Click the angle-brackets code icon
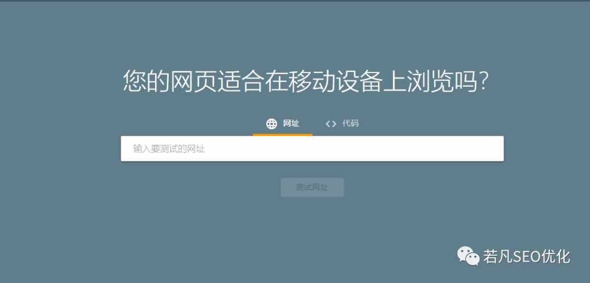The height and width of the screenshot is (283, 590). click(x=331, y=123)
